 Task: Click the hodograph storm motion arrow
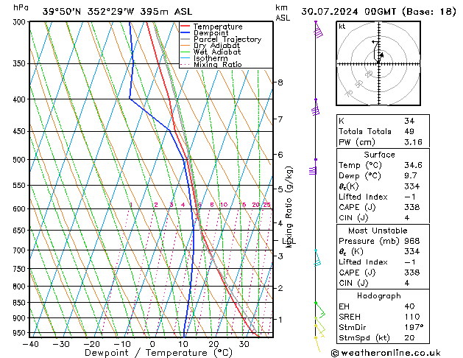tap(380, 55)
